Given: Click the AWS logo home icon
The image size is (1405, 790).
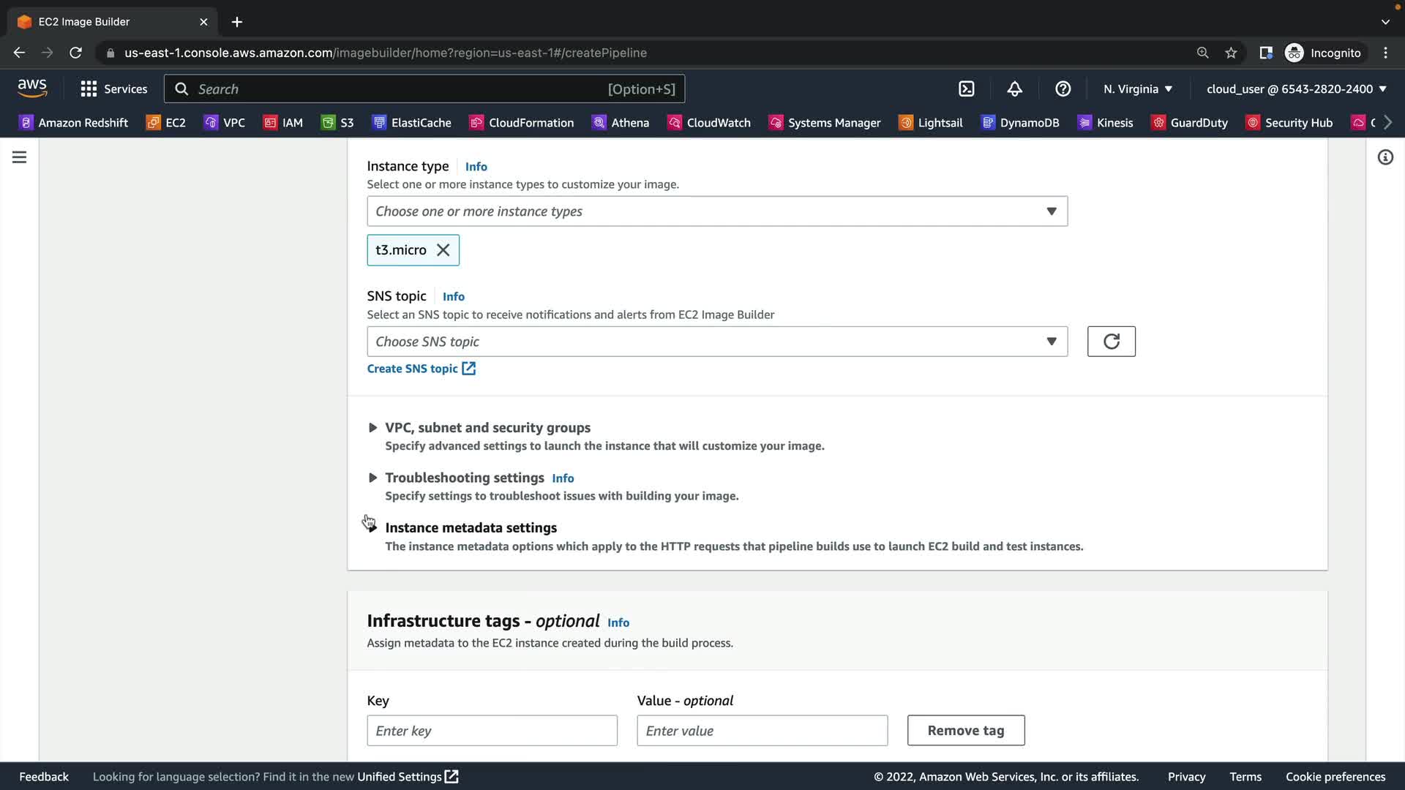Looking at the screenshot, I should (x=32, y=88).
